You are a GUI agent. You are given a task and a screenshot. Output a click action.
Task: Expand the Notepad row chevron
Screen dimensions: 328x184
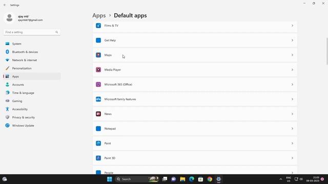coord(292,129)
